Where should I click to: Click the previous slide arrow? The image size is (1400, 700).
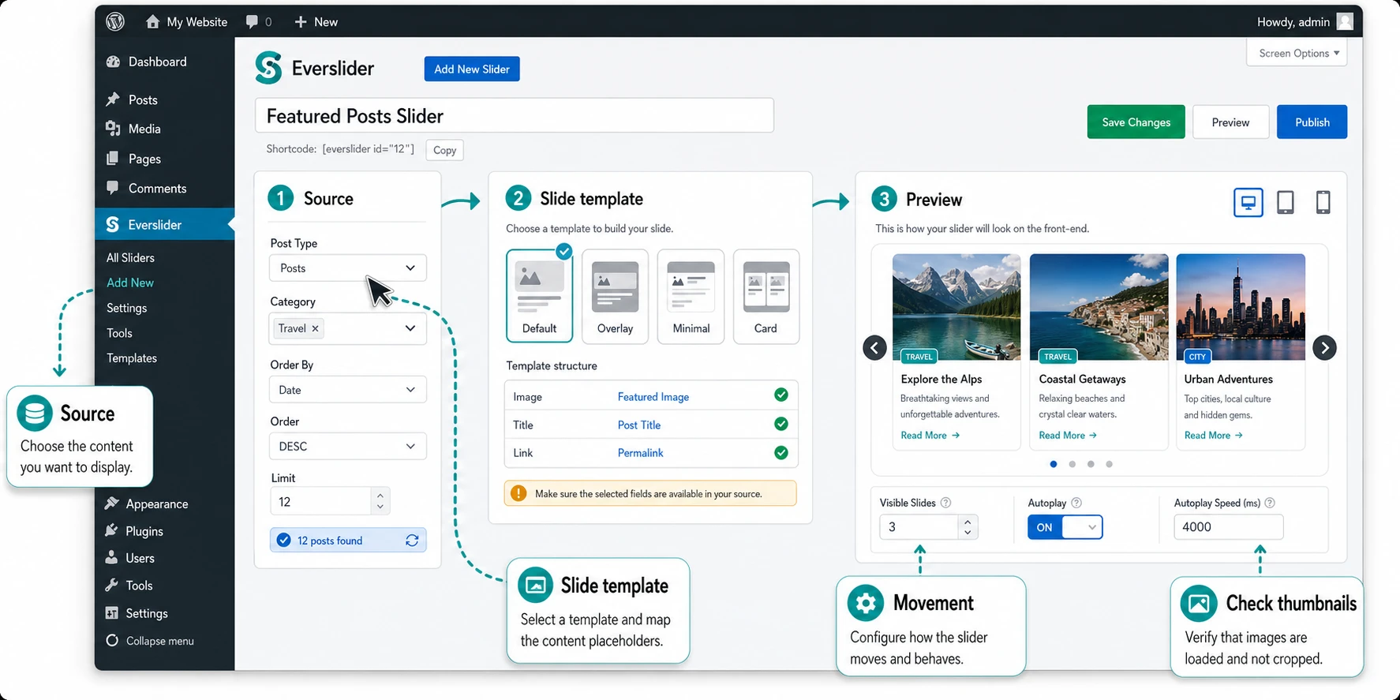(874, 347)
